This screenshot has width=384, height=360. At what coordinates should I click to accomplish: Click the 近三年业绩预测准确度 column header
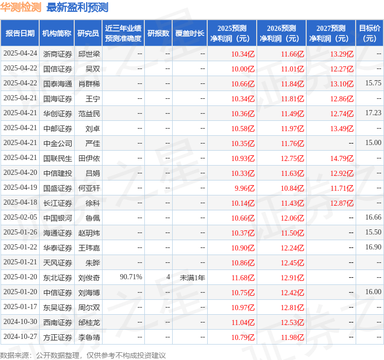(x=123, y=33)
